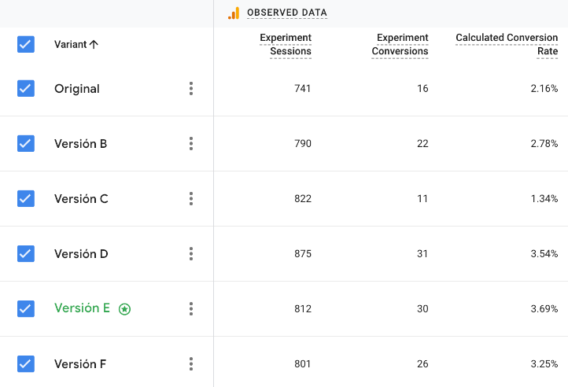
Task: Toggle the select-all variants header checkbox
Action: coord(26,45)
